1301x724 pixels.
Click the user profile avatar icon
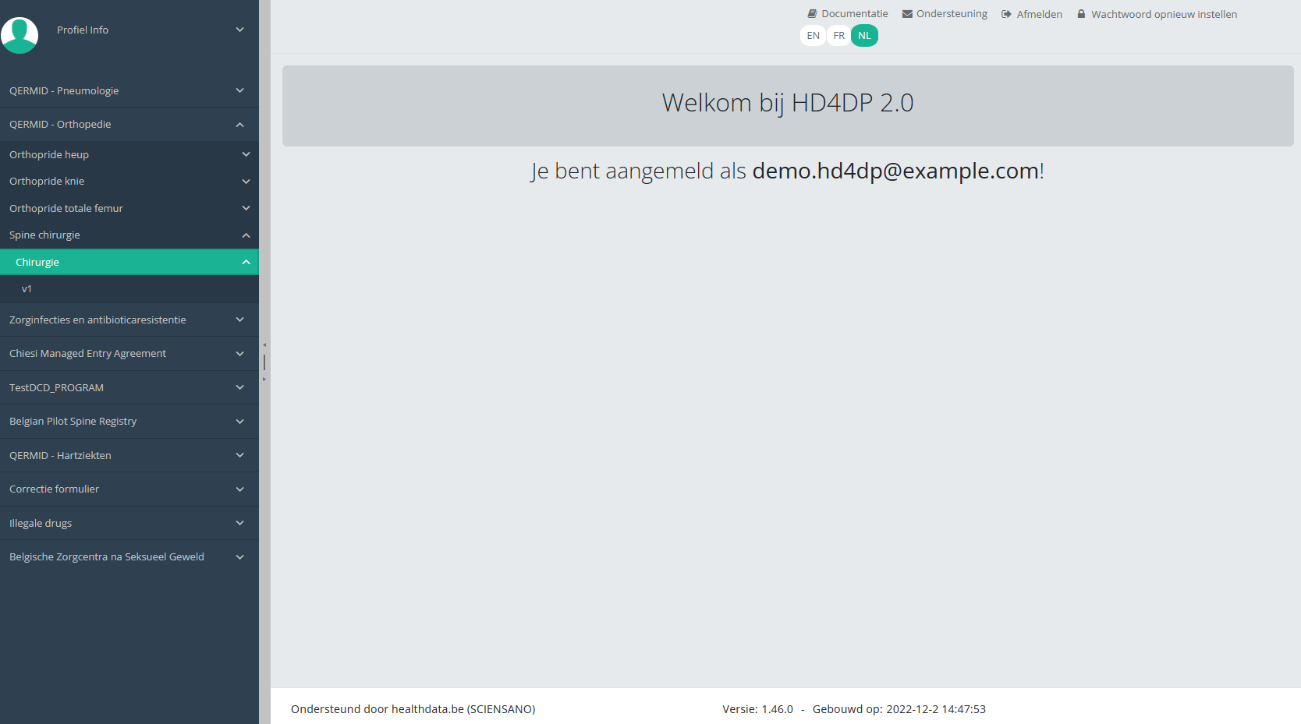[x=19, y=35]
